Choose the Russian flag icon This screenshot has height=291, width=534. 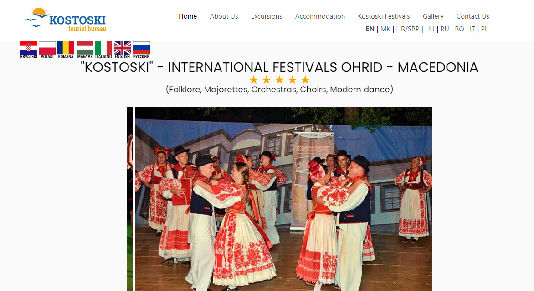click(141, 50)
